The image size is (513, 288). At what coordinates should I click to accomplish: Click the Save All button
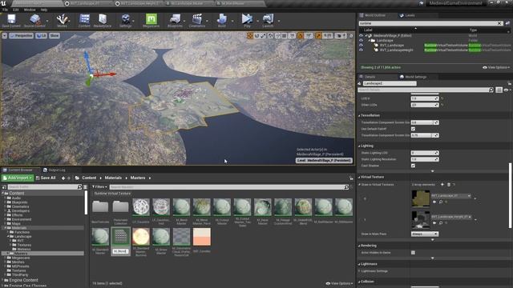point(46,178)
